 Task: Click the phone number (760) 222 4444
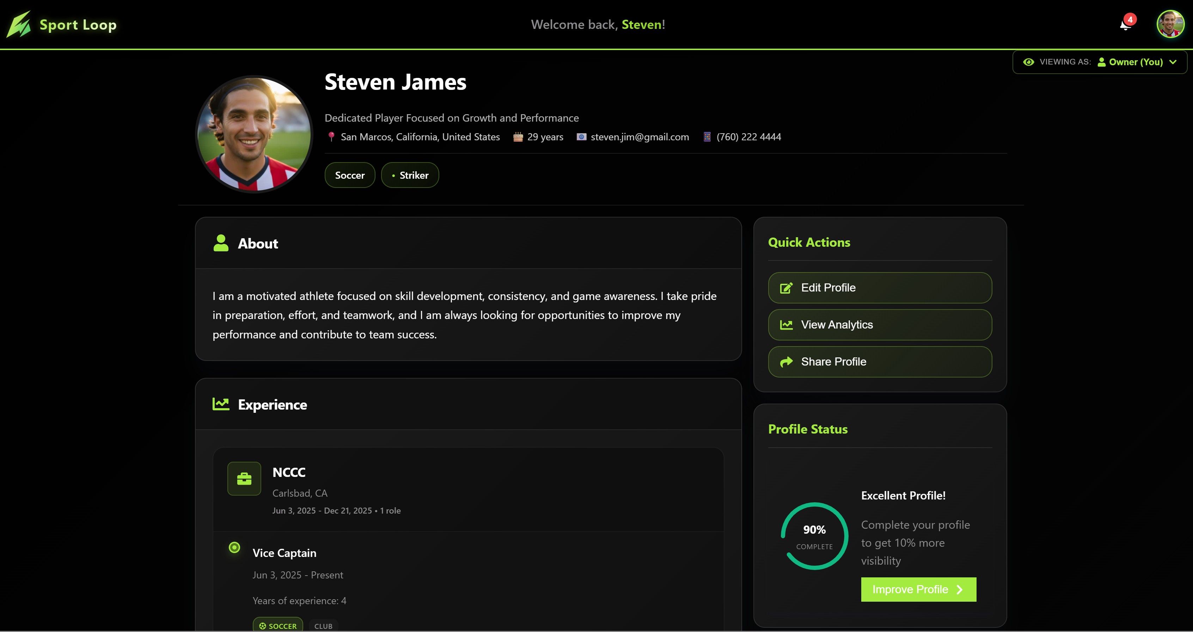[x=747, y=136]
